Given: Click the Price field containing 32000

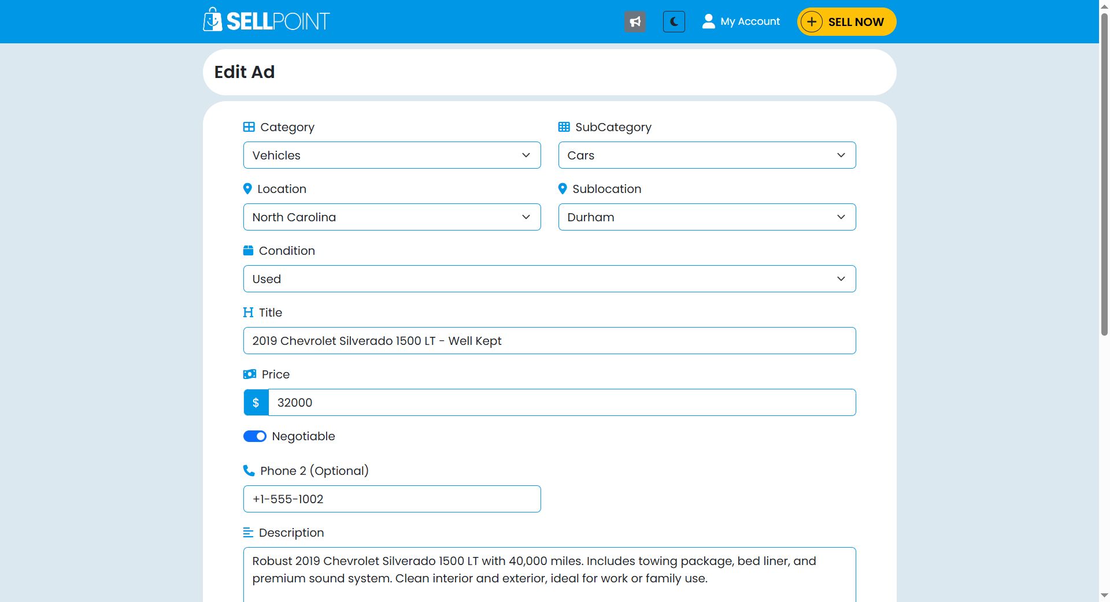Looking at the screenshot, I should click(561, 403).
